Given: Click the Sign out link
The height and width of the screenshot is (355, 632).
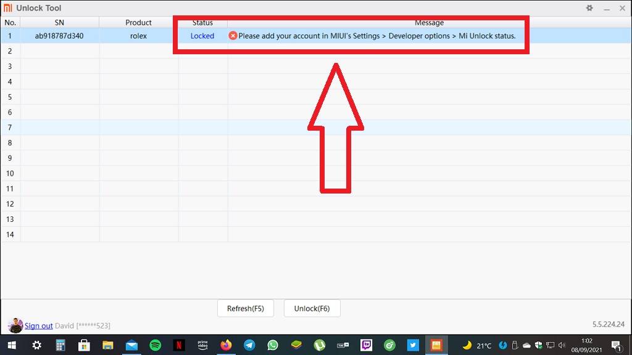Looking at the screenshot, I should coord(39,325).
